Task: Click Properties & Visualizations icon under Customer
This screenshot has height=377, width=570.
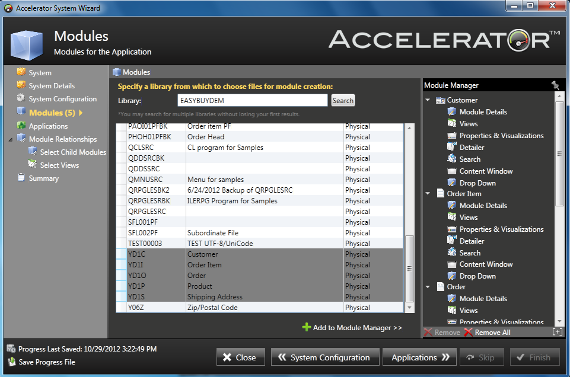Action: point(452,136)
